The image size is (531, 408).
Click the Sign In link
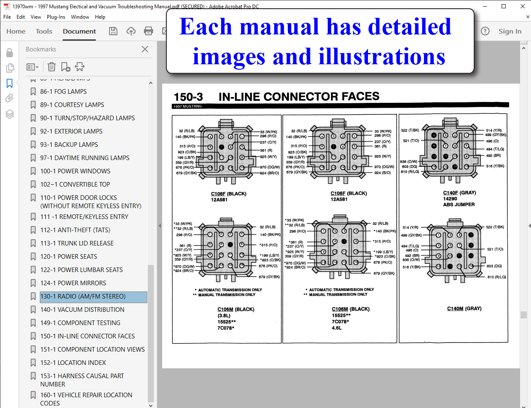click(510, 31)
